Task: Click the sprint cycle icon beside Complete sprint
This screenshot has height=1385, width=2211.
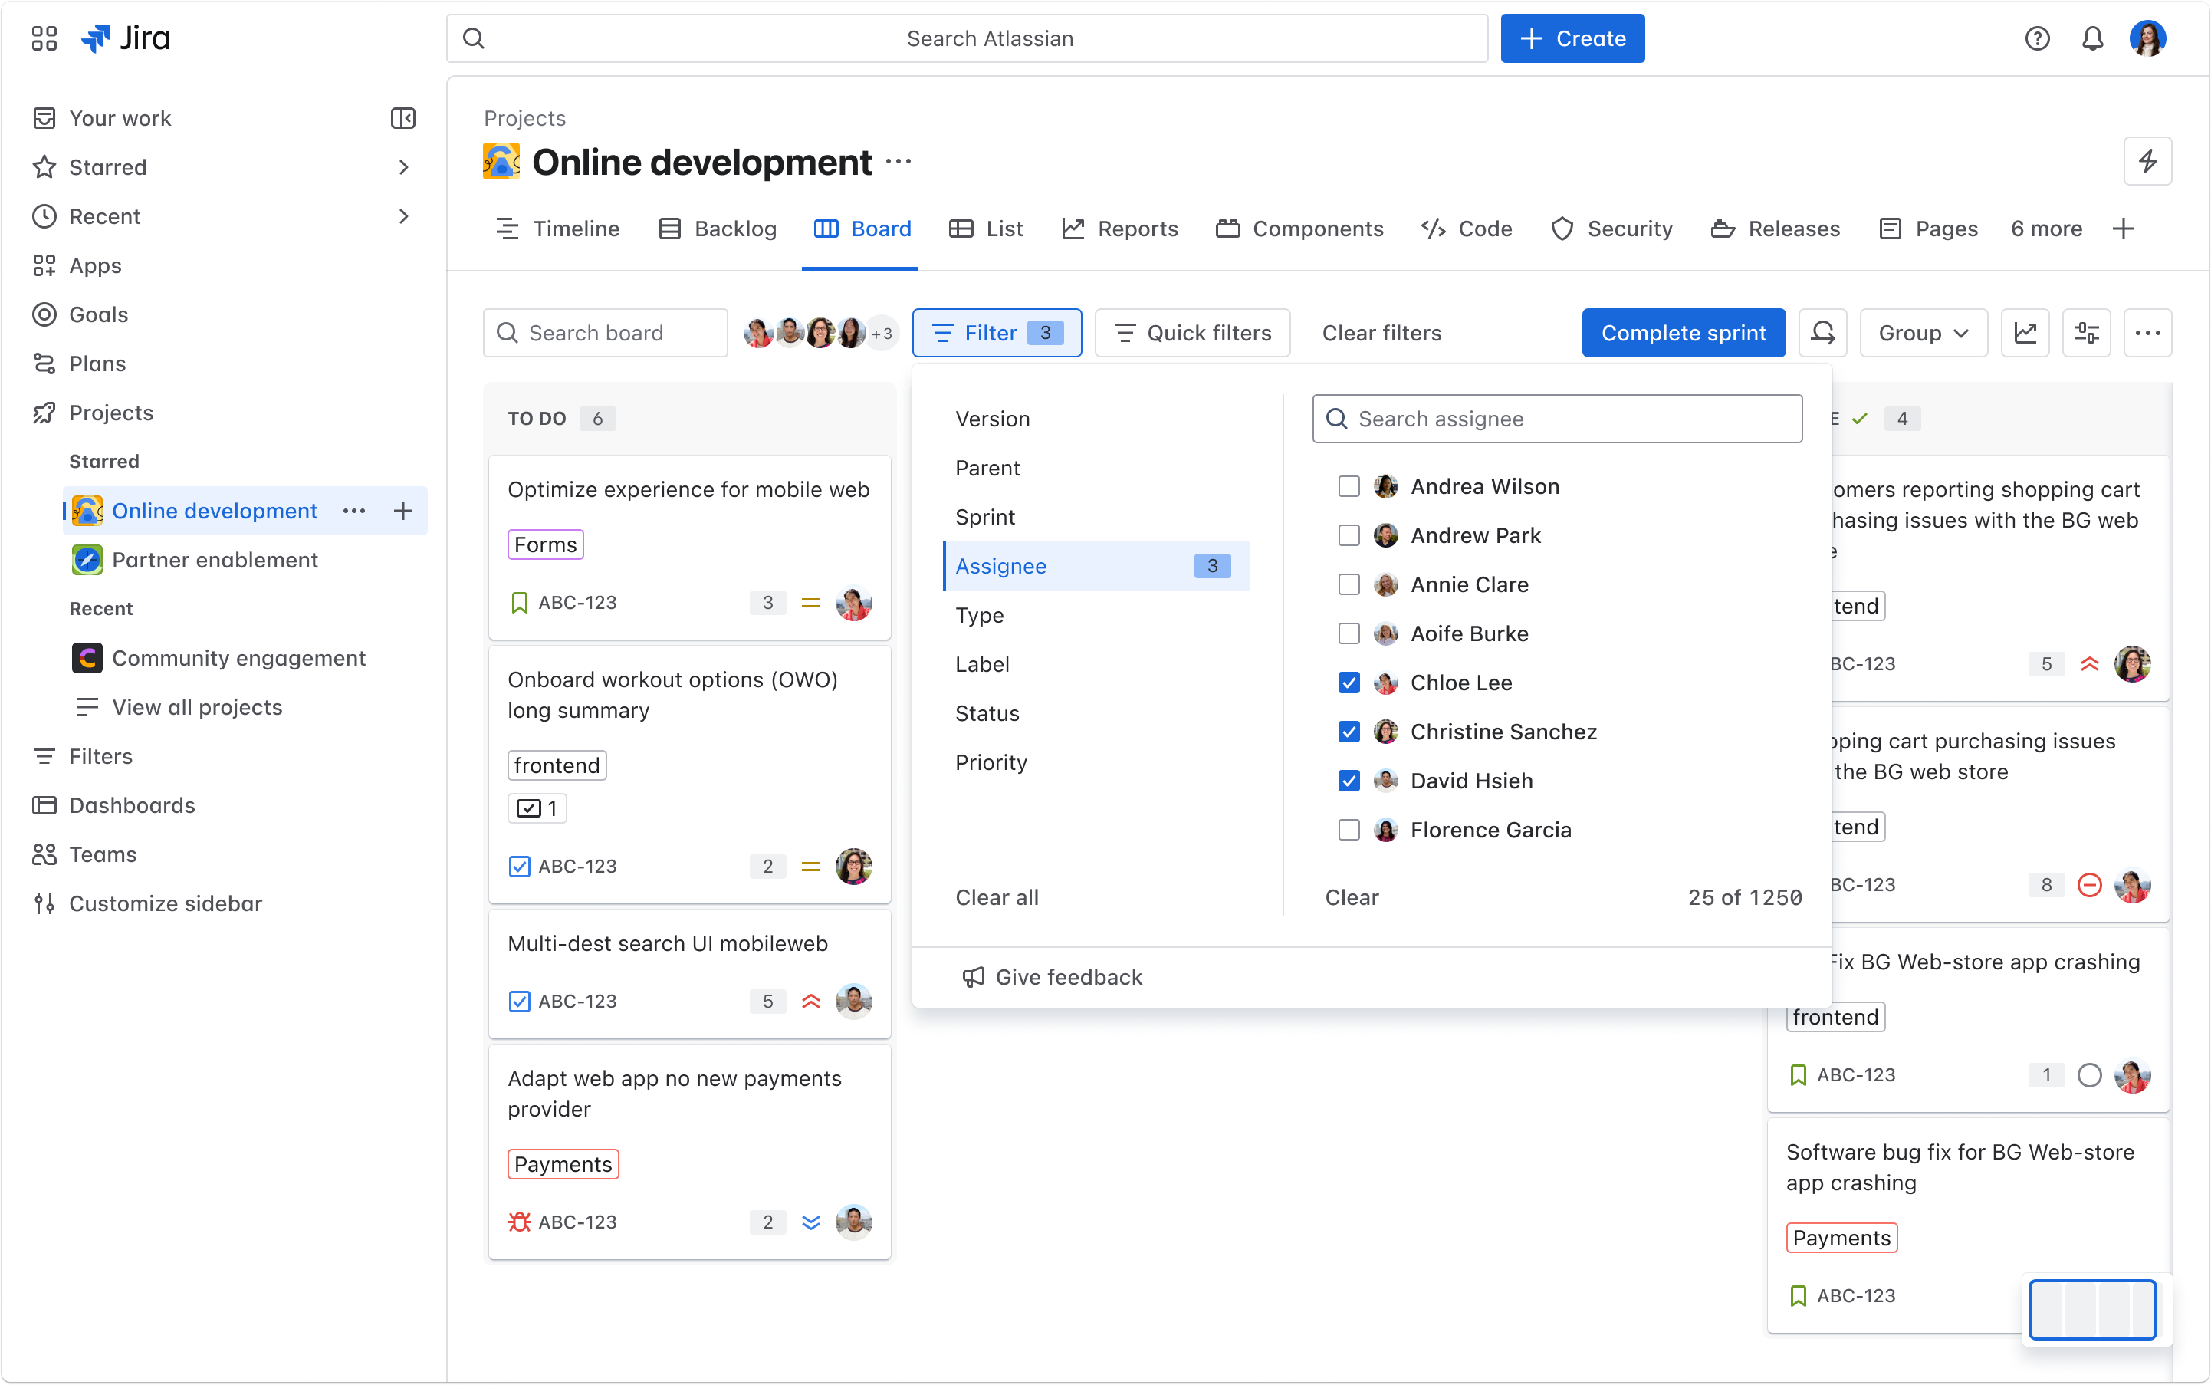Action: click(x=1823, y=333)
